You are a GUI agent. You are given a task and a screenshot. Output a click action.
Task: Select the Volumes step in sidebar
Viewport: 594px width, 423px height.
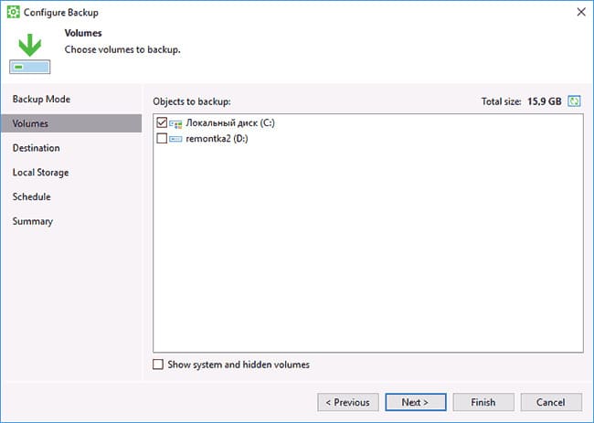(71, 123)
